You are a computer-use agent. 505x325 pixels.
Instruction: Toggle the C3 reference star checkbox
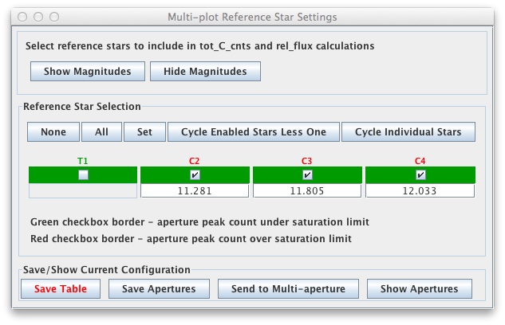coord(308,175)
